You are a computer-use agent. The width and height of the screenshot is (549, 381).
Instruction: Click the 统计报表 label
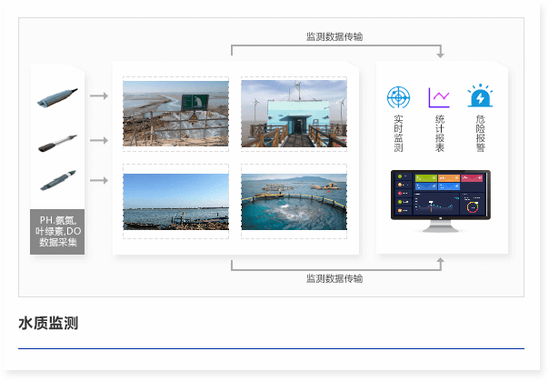(x=439, y=133)
